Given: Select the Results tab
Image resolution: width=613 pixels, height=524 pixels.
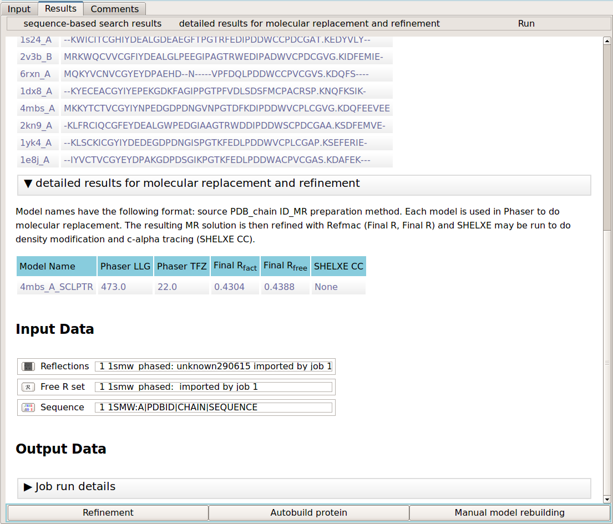Looking at the screenshot, I should click(60, 9).
